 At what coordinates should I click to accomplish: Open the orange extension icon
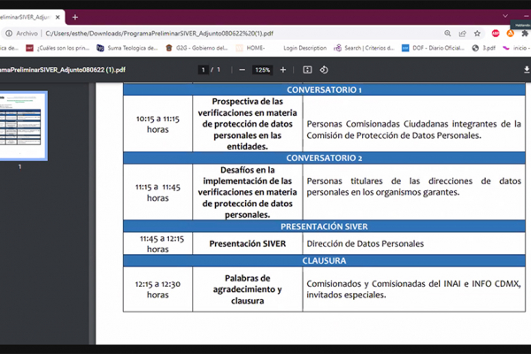point(510,34)
